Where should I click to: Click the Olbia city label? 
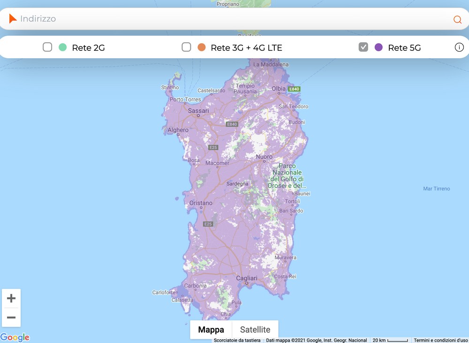279,89
